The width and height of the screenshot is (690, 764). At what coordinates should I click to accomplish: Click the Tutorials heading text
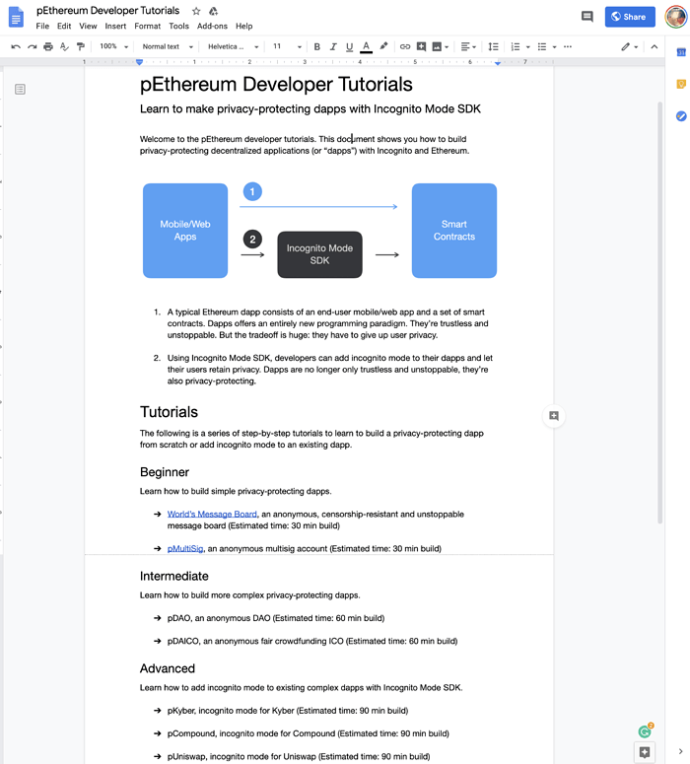point(169,412)
